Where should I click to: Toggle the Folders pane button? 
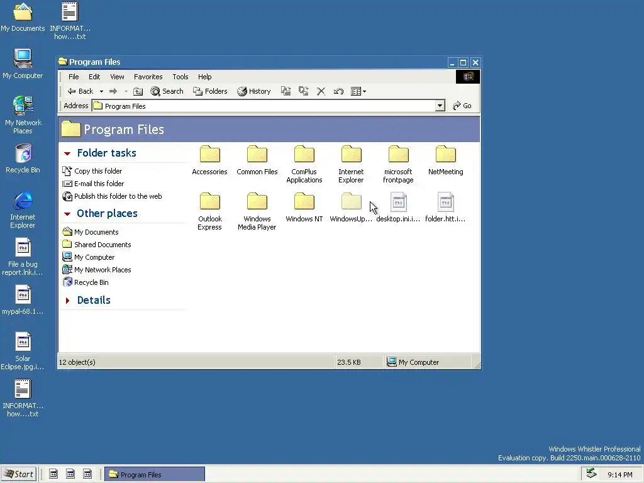point(210,91)
